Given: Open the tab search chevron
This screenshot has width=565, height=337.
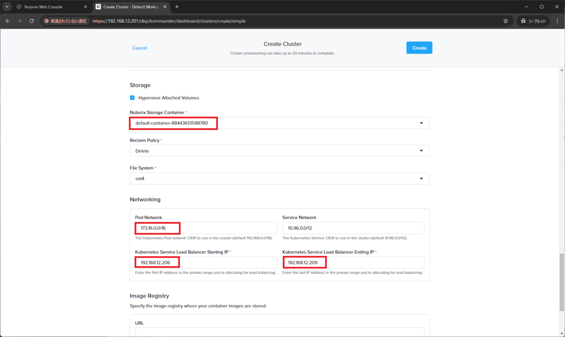Looking at the screenshot, I should point(7,7).
